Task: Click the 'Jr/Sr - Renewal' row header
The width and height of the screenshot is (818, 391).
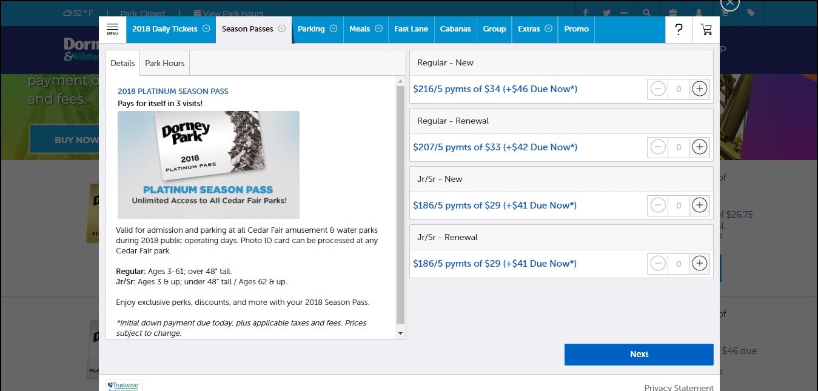Action: (x=562, y=238)
